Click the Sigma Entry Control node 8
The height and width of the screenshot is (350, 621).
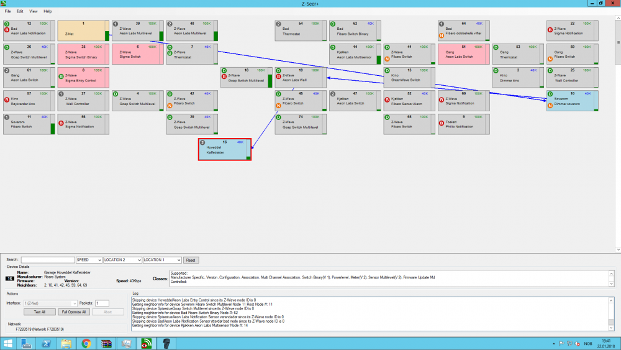81,77
